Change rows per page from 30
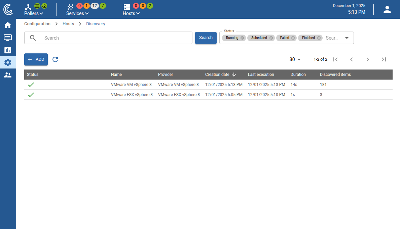Viewport: 400px width, 229px height. (x=295, y=59)
